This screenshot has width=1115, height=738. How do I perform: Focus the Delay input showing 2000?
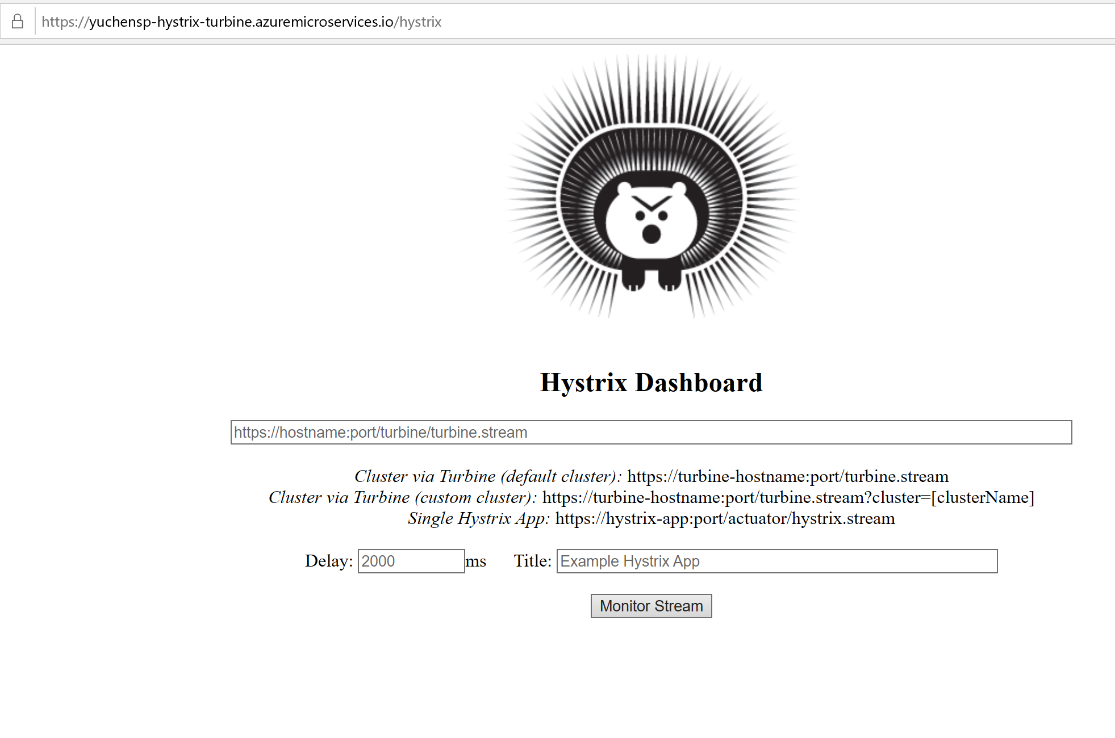click(x=411, y=561)
